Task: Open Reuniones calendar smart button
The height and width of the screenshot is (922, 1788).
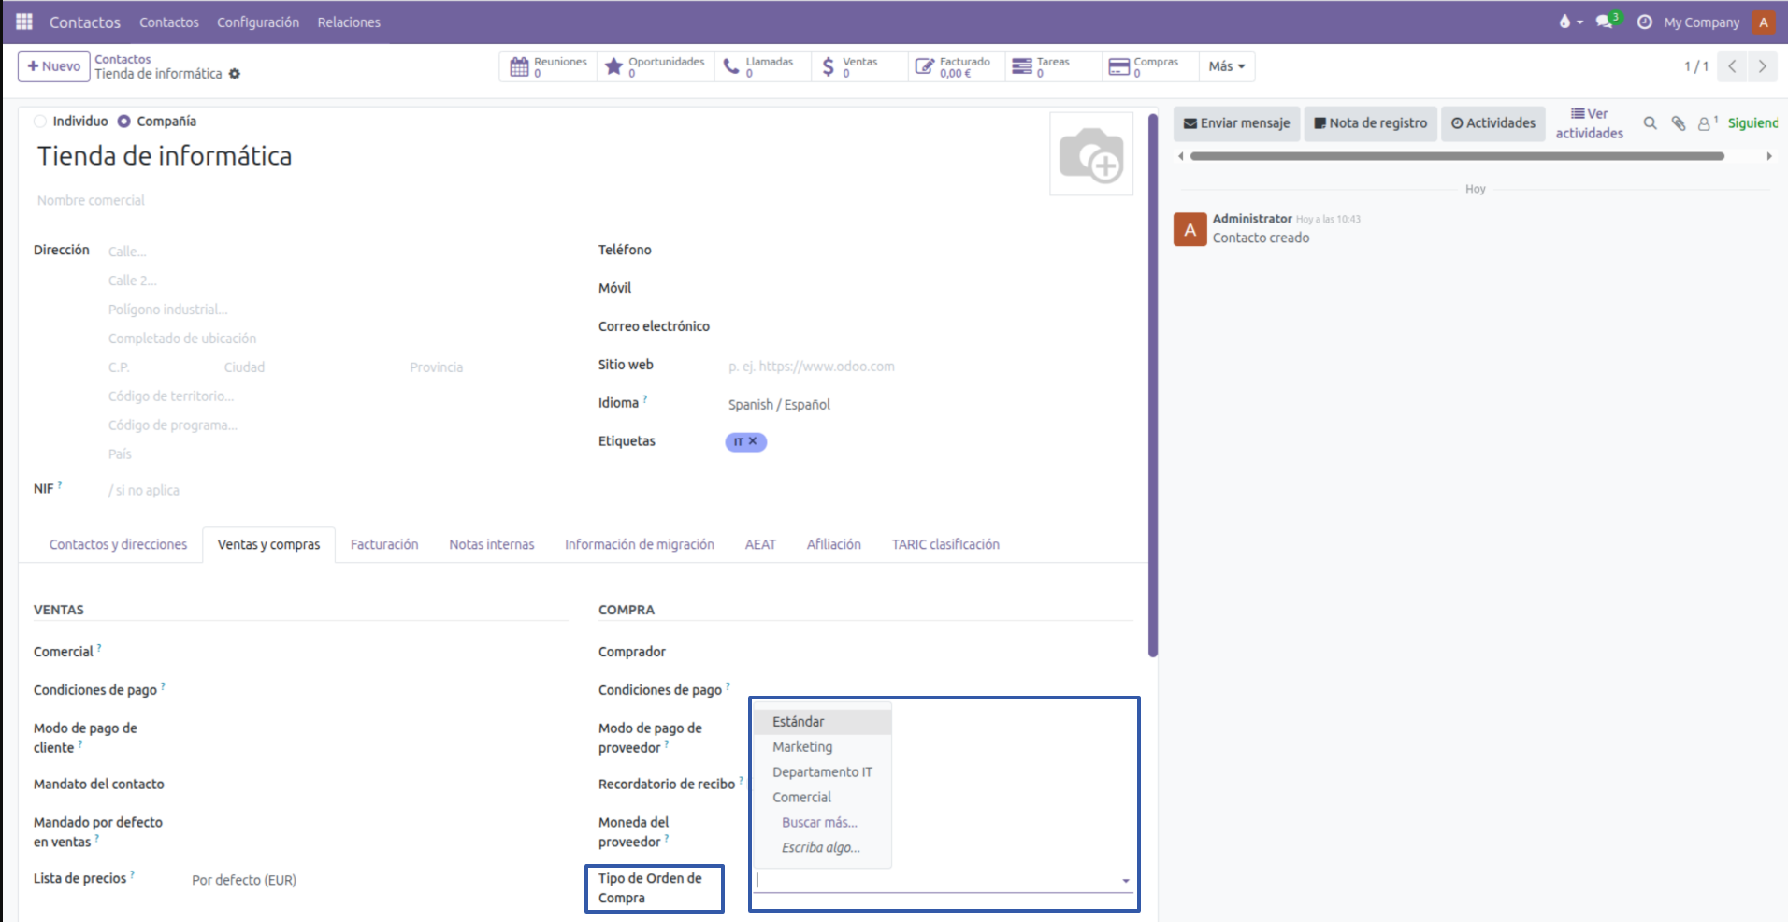Action: pyautogui.click(x=549, y=66)
